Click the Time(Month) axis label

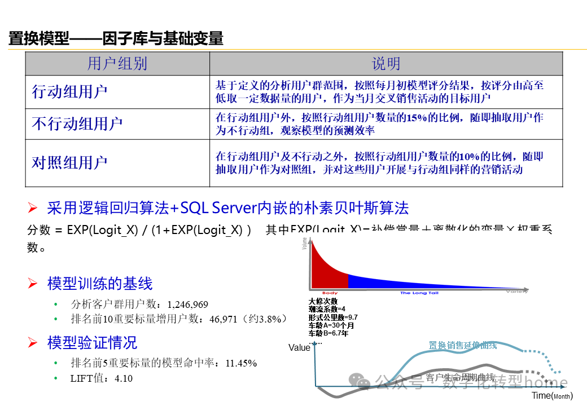pyautogui.click(x=552, y=395)
